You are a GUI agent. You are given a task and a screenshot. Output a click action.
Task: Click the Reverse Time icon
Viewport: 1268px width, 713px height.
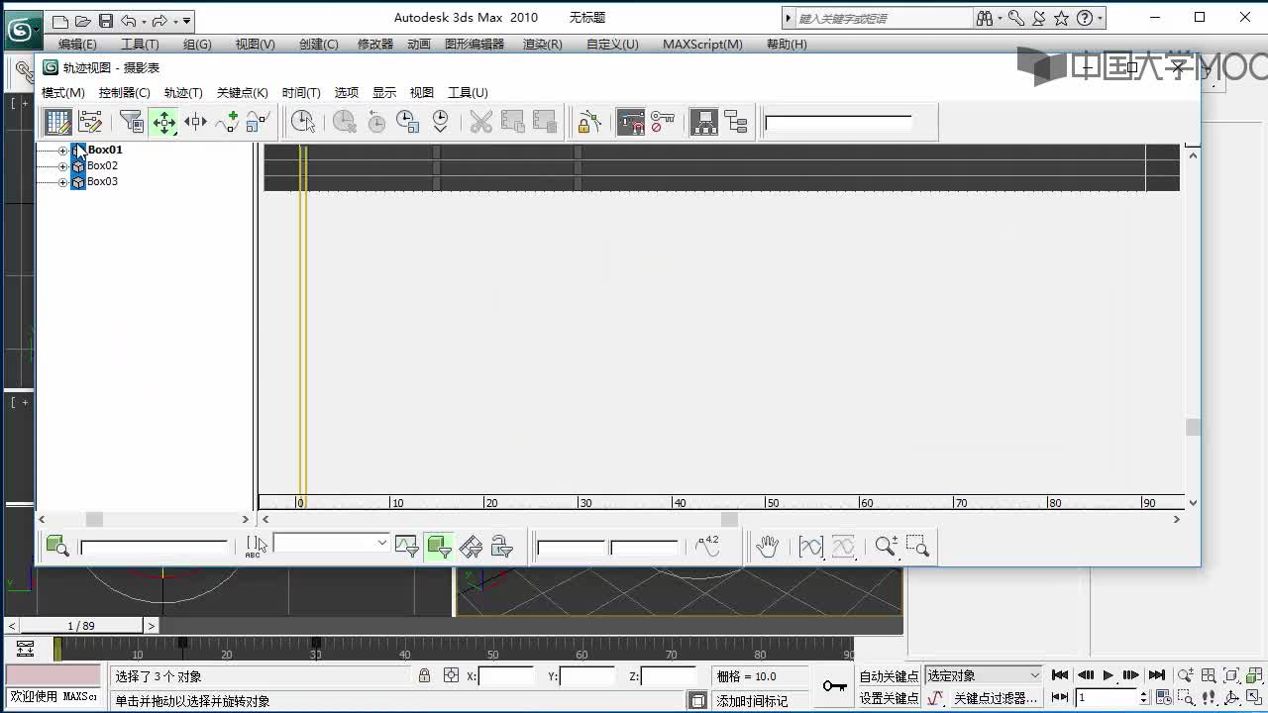[376, 122]
